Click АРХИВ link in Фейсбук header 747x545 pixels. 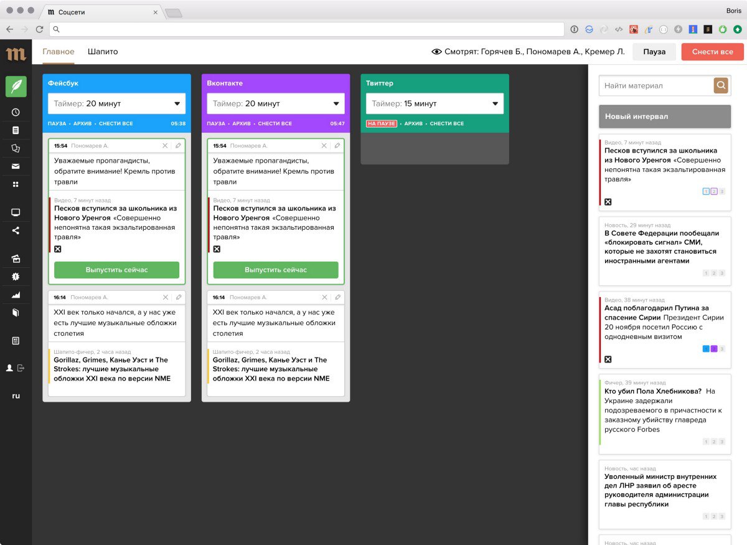(x=82, y=124)
